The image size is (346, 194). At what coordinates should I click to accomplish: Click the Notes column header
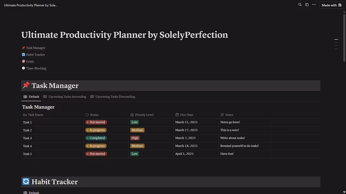click(x=229, y=115)
